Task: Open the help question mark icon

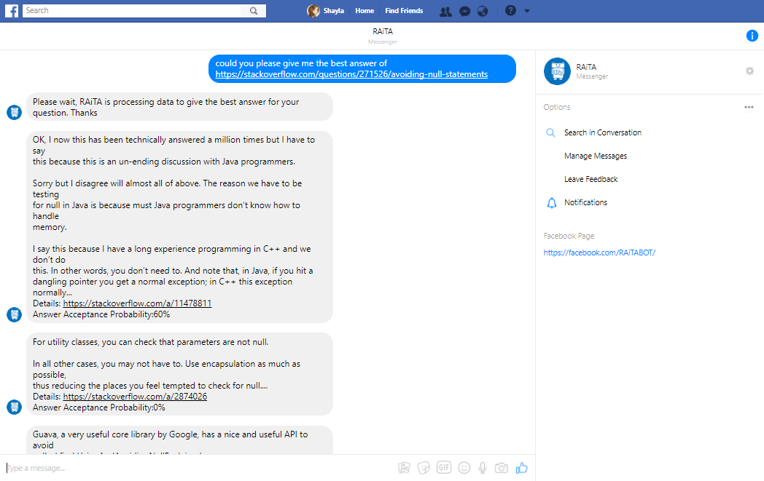Action: (510, 11)
